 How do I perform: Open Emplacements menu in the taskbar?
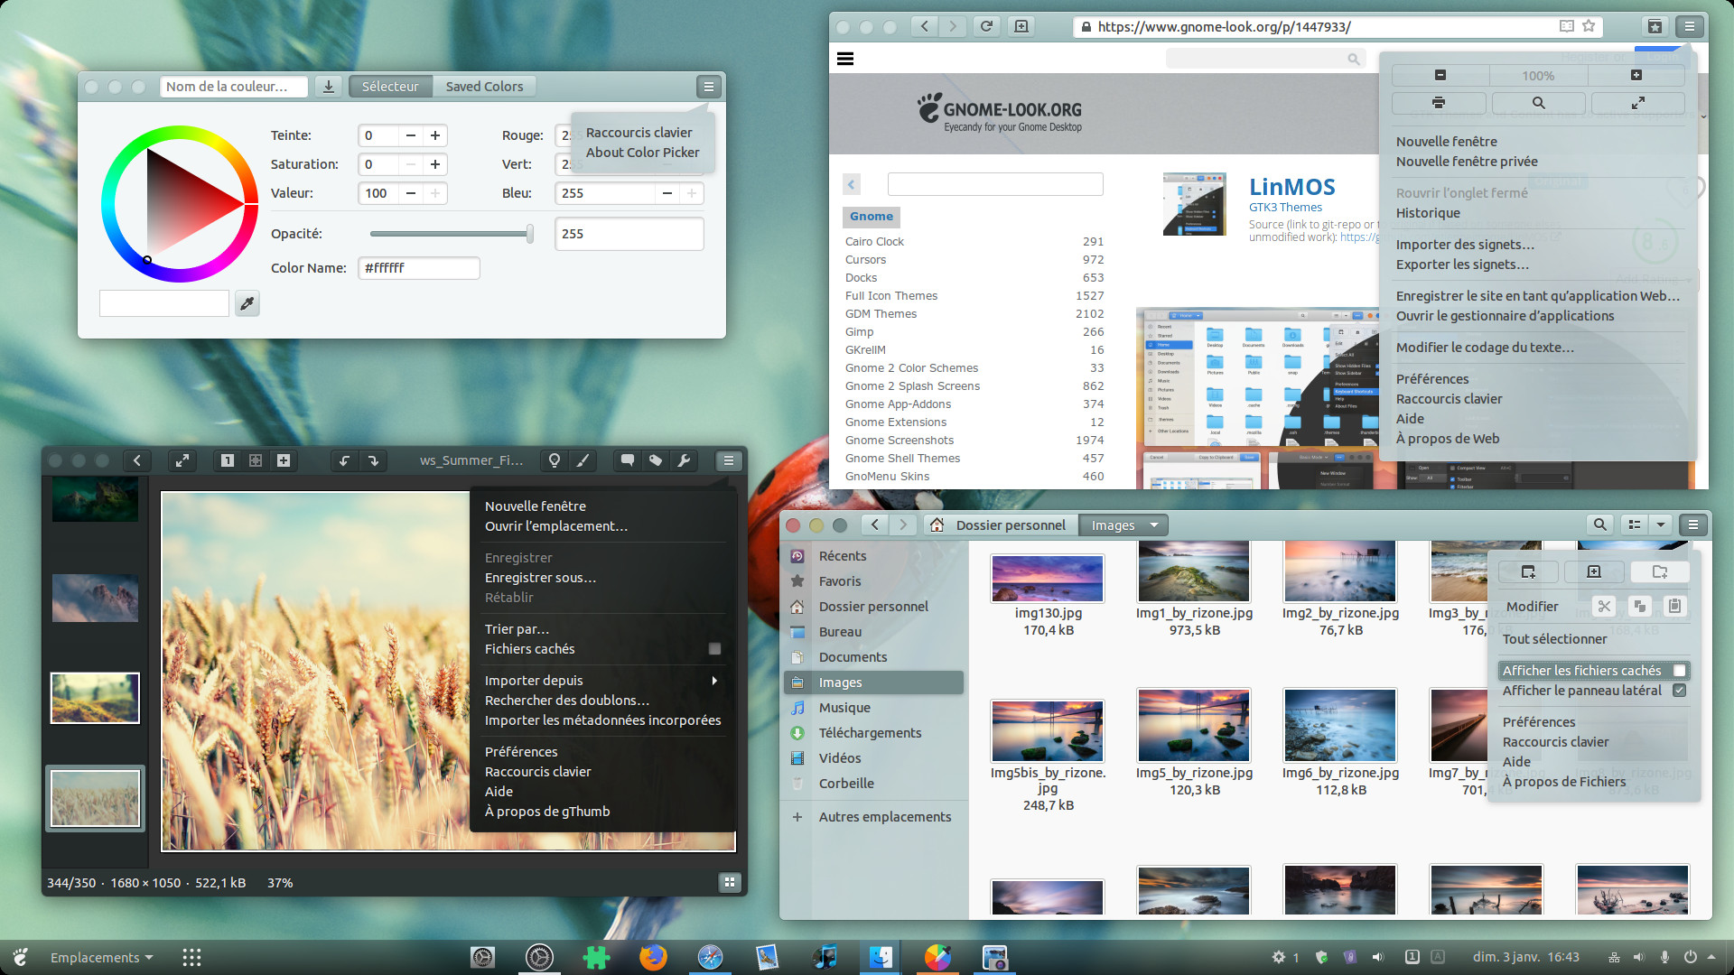tap(101, 957)
